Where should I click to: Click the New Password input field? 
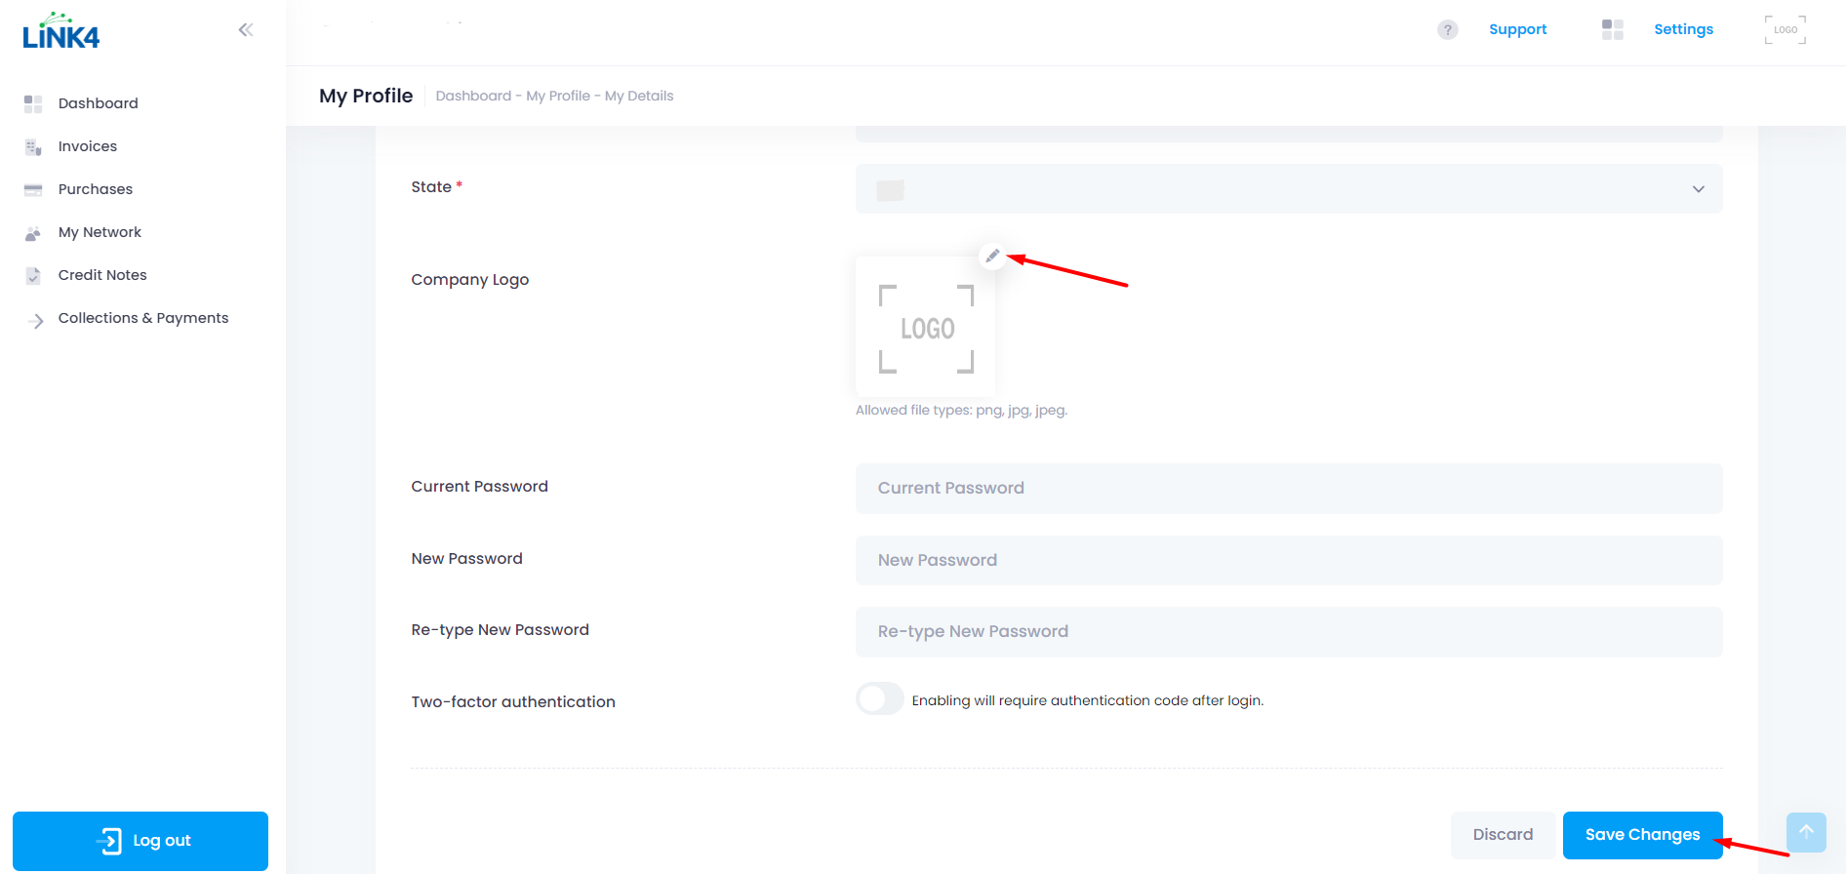[x=1289, y=561]
